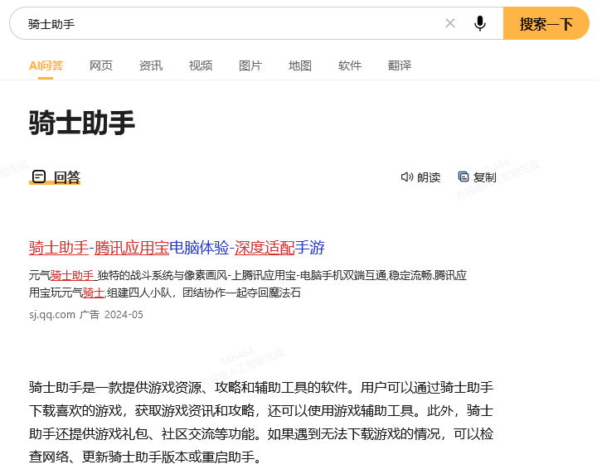Image resolution: width=597 pixels, height=474 pixels.
Task: Click the 朗读 speaker icon to read aloud
Action: [407, 177]
